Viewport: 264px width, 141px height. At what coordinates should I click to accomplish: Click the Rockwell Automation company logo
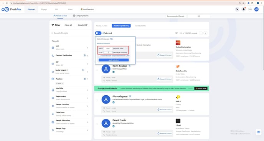[178, 43]
